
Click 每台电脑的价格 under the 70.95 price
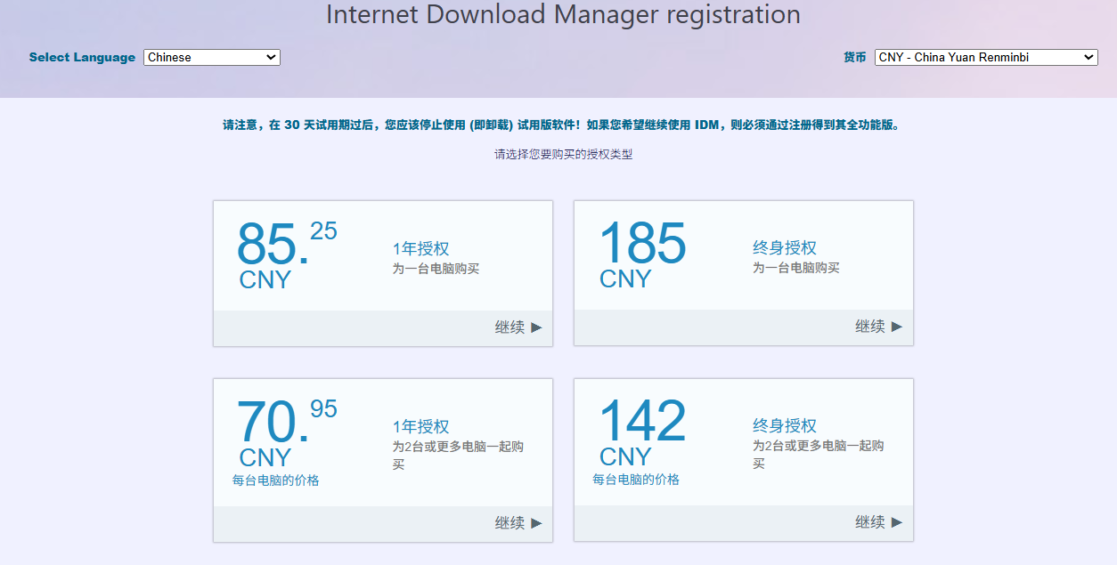pyautogui.click(x=276, y=480)
